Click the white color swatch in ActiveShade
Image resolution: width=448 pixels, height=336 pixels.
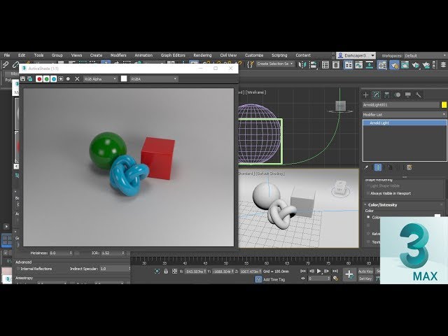pyautogui.click(x=124, y=78)
